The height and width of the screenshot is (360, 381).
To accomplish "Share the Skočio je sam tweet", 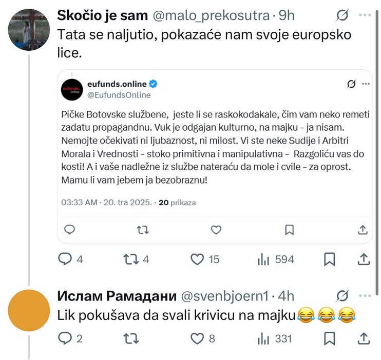I will pos(364,259).
